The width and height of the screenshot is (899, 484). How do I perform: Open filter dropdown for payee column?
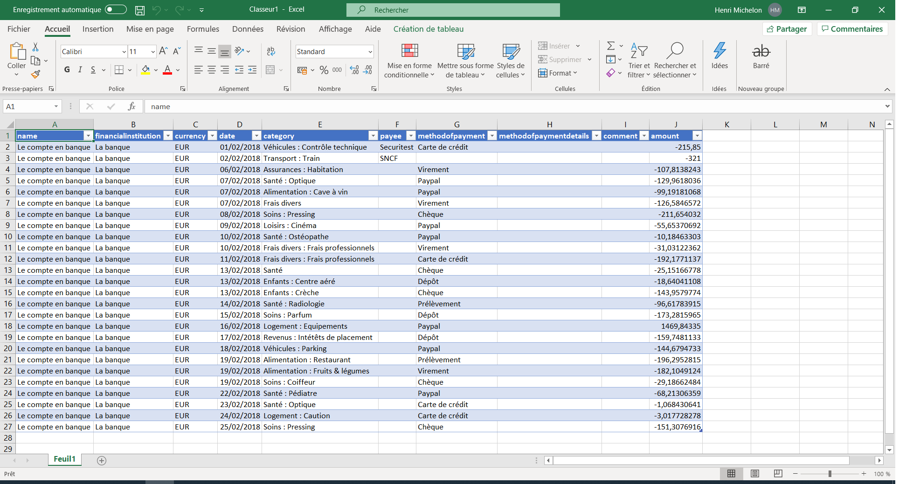click(x=411, y=136)
